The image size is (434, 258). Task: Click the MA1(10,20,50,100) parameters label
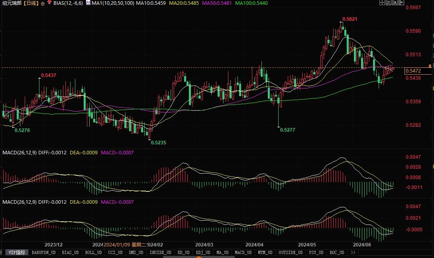[113, 3]
